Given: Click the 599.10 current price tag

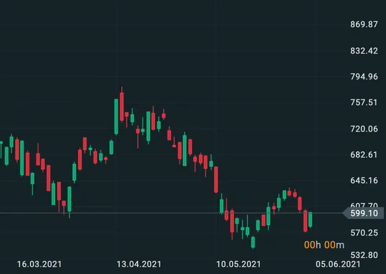Looking at the screenshot, I should coord(363,213).
